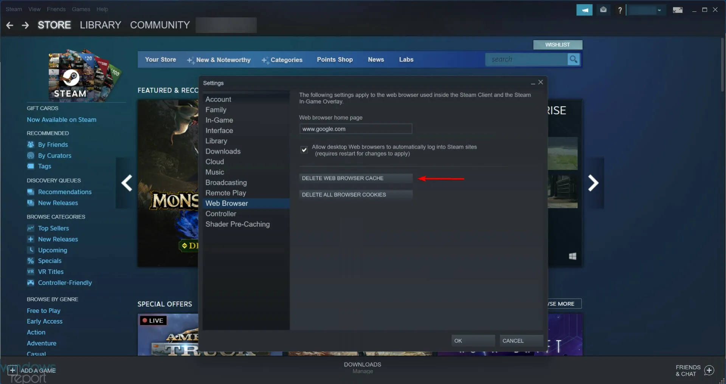Click the Friends & Chat plus icon
Image resolution: width=726 pixels, height=384 pixels.
[709, 370]
